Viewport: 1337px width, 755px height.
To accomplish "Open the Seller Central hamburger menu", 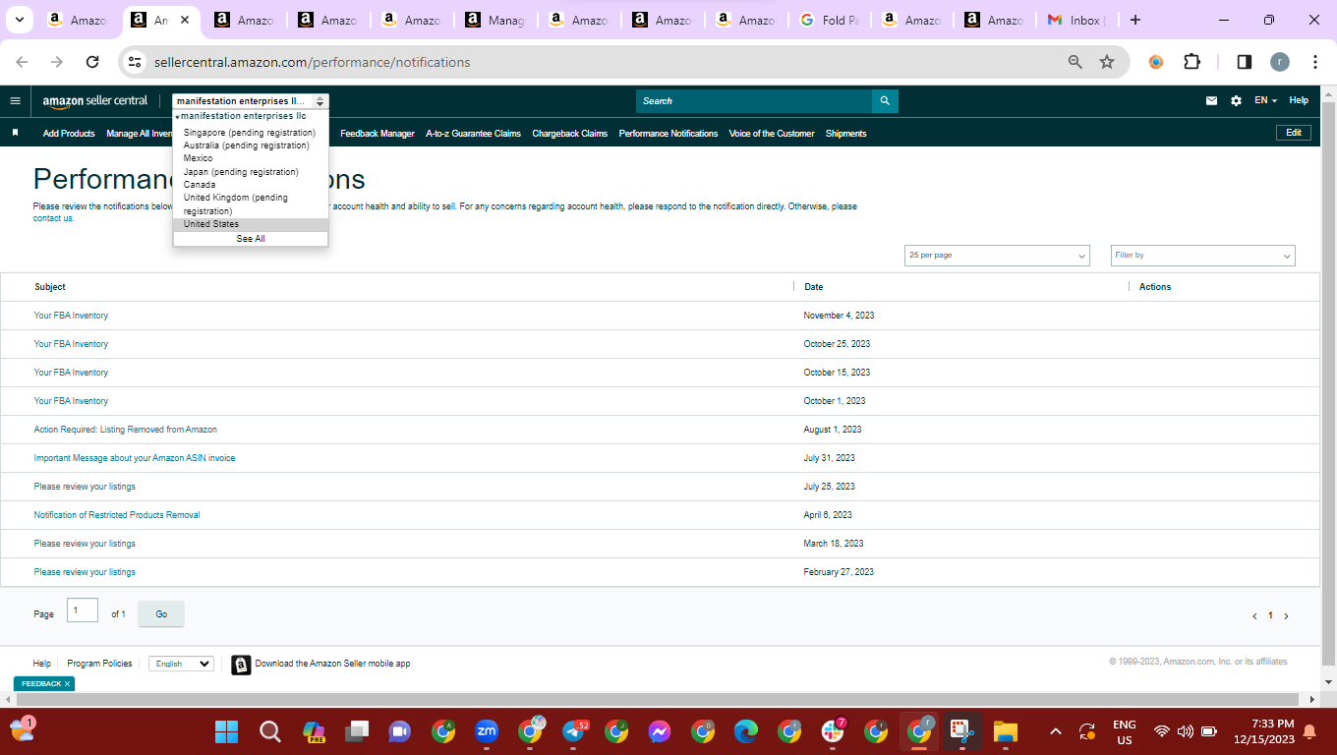I will pyautogui.click(x=15, y=100).
